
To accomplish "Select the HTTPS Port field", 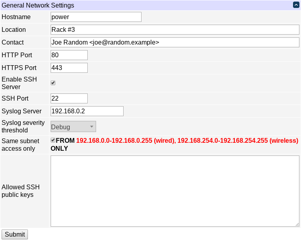I will tap(69, 68).
